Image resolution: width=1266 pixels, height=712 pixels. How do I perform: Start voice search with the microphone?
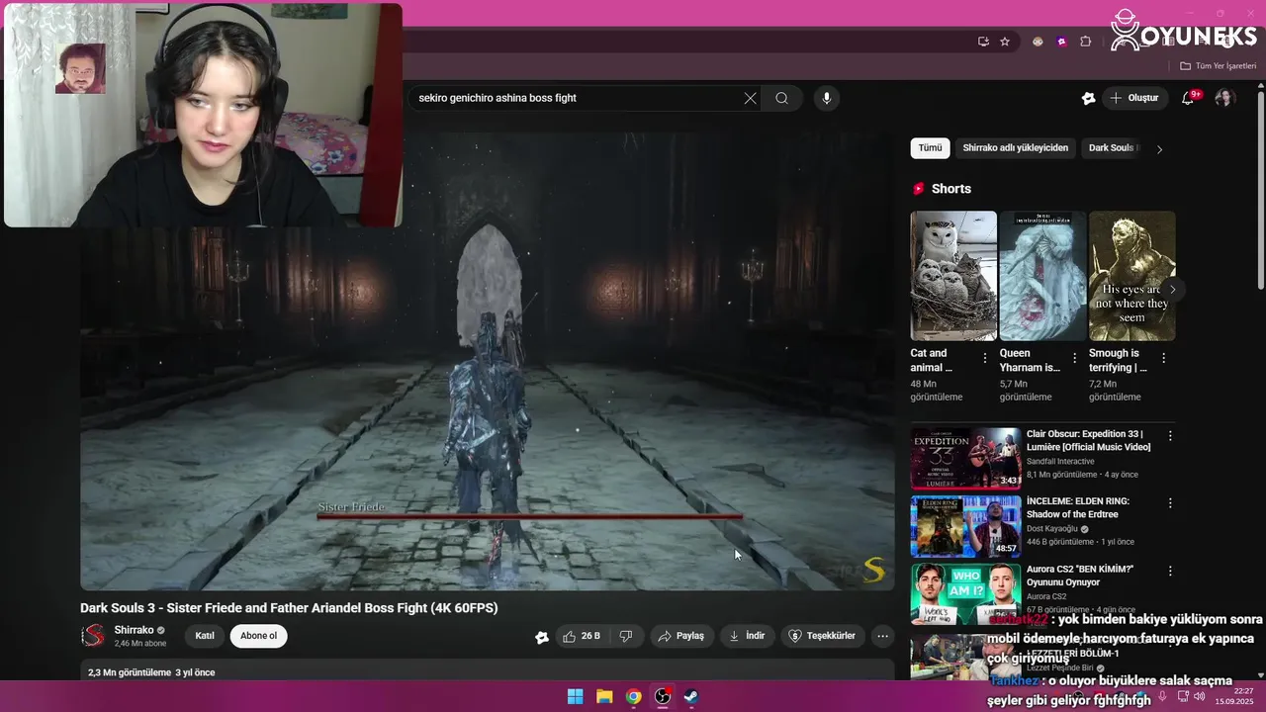tap(827, 98)
